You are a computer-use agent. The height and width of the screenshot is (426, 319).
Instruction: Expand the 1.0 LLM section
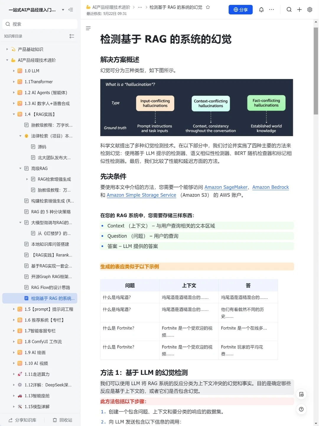(x=14, y=71)
